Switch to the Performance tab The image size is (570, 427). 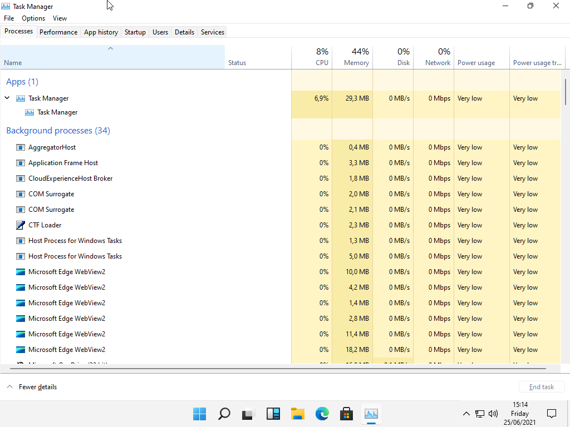point(58,32)
